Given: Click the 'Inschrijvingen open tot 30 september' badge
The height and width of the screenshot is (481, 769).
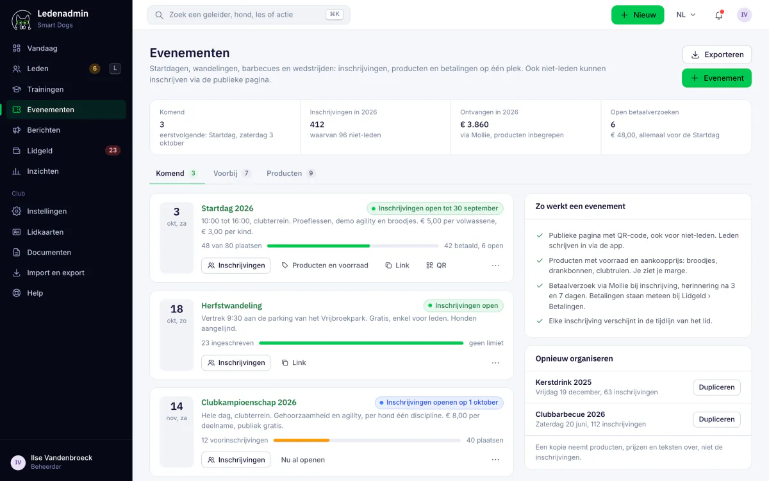Looking at the screenshot, I should (435, 208).
